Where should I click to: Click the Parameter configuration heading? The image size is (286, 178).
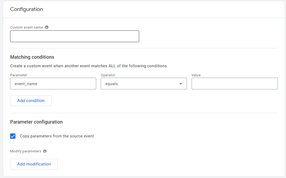tap(36, 122)
